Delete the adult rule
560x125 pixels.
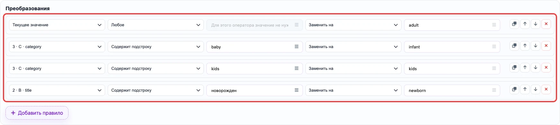click(546, 24)
